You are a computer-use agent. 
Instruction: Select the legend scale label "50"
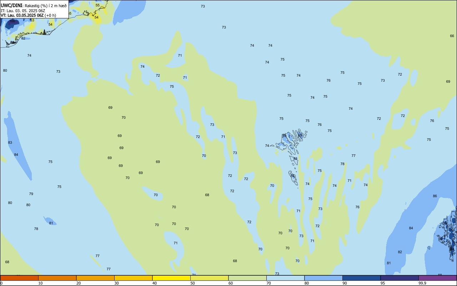(x=192, y=283)
